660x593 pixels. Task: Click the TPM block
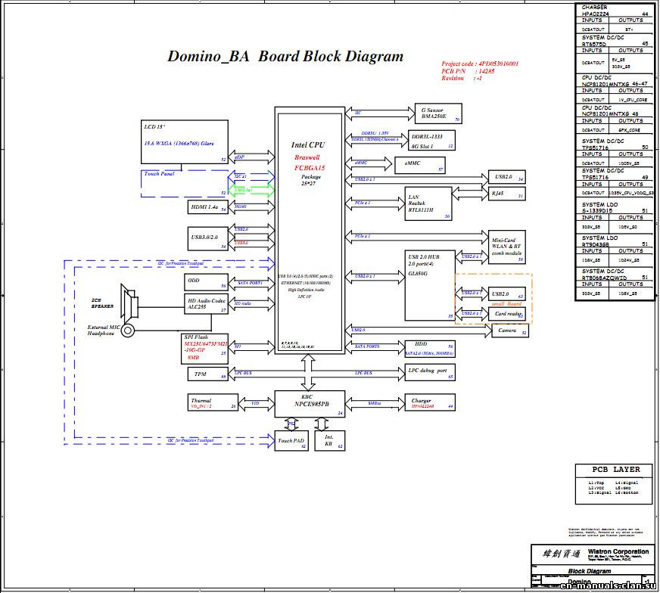tap(207, 374)
